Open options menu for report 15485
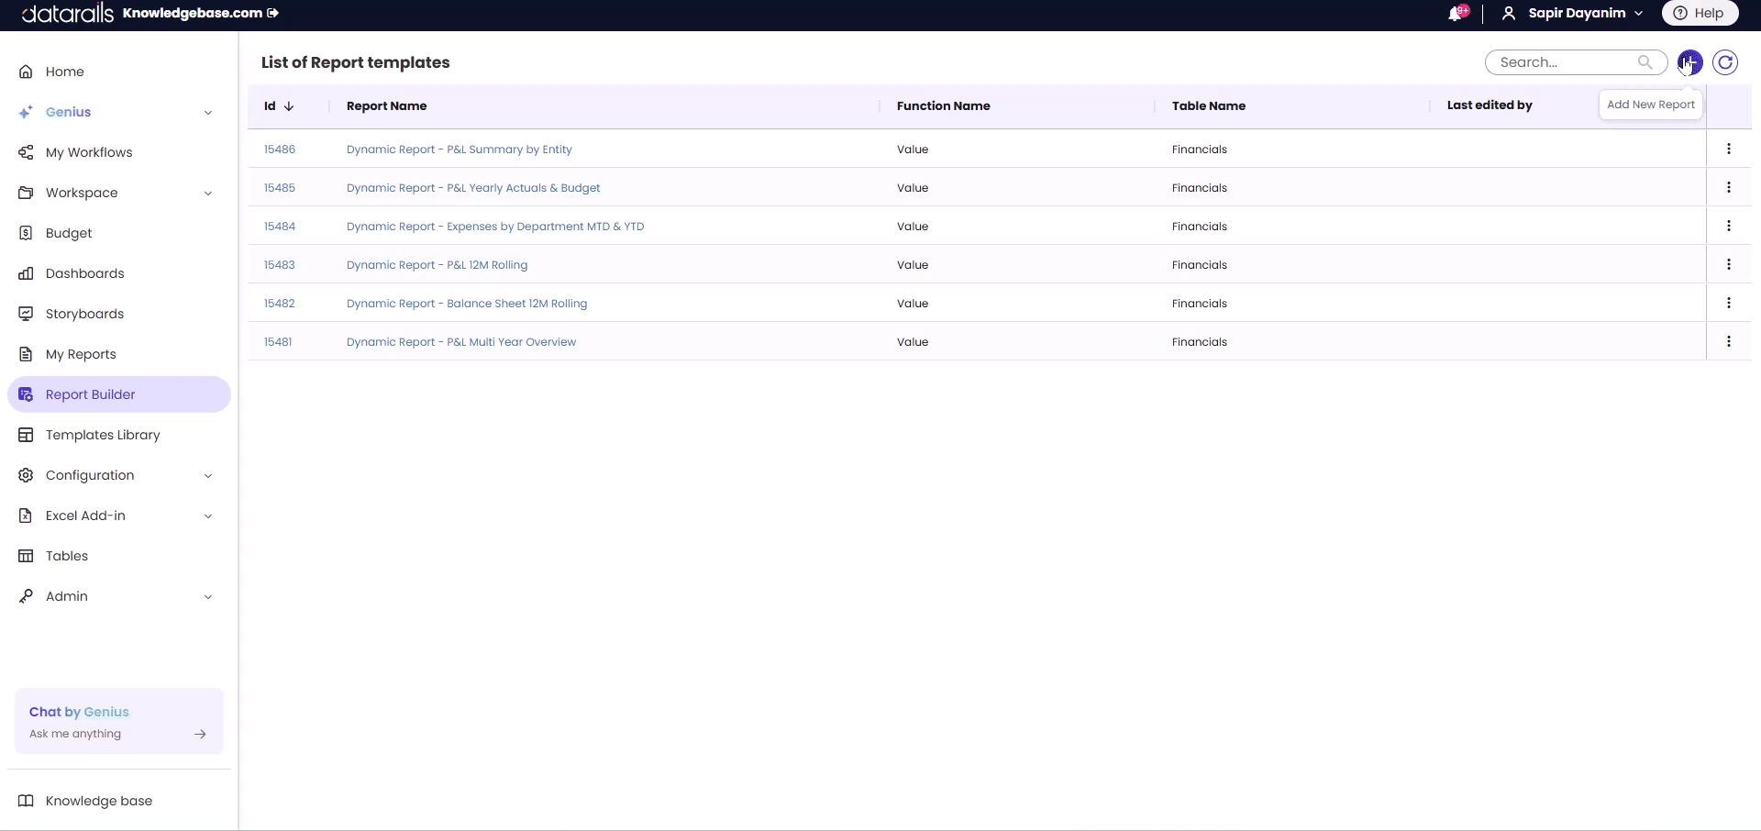The width and height of the screenshot is (1761, 831). tap(1729, 187)
